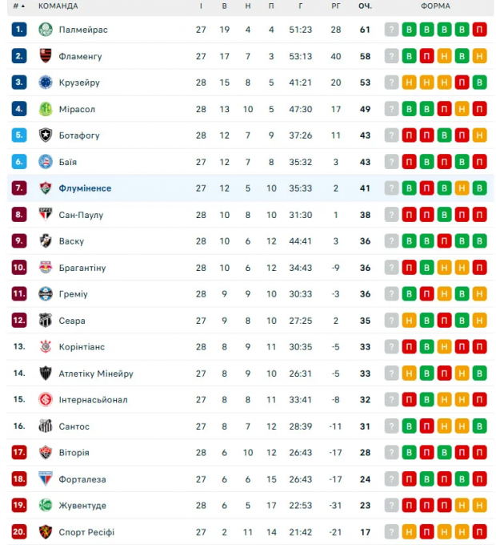Click the Palmeiras club crest icon
Screen dimensions: 496x545
click(x=46, y=30)
